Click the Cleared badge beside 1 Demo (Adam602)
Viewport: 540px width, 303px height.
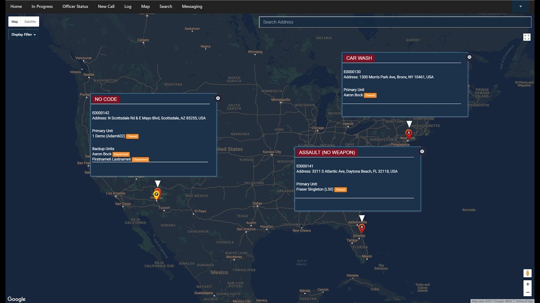click(132, 136)
